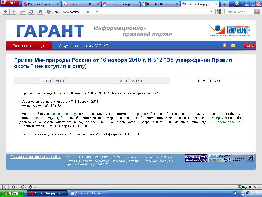
Task: Toggle the Opera side panel button
Action: [4, 187]
